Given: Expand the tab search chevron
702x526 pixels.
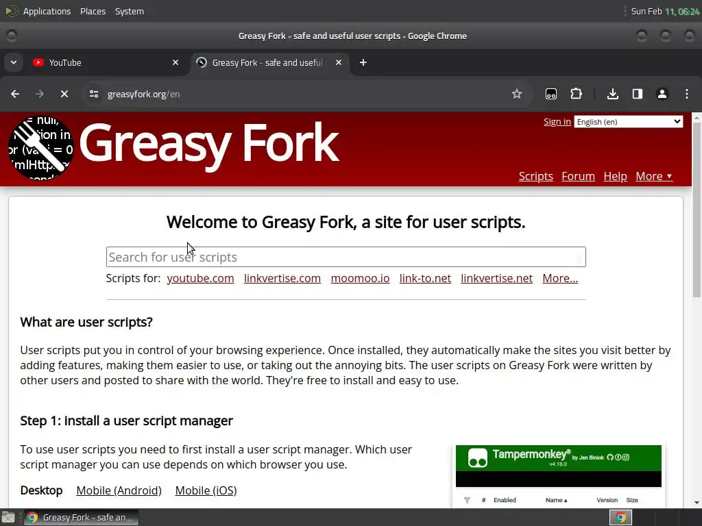Looking at the screenshot, I should [x=14, y=62].
